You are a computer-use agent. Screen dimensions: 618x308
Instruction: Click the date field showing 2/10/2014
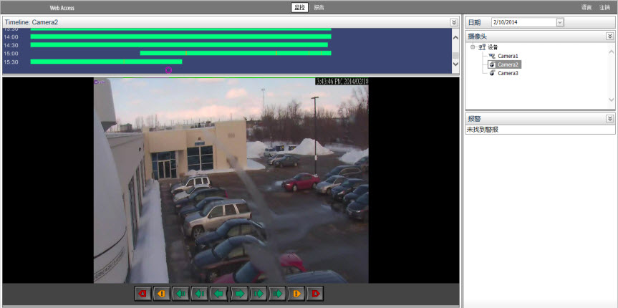pos(523,22)
